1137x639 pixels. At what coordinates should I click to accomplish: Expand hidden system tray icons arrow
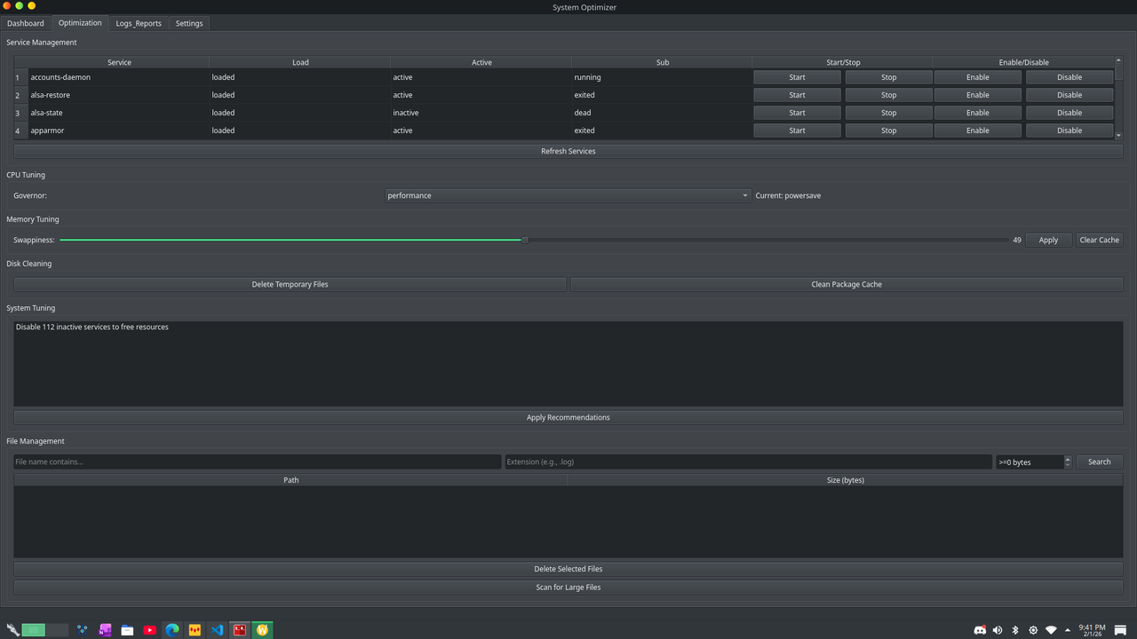pos(1068,630)
